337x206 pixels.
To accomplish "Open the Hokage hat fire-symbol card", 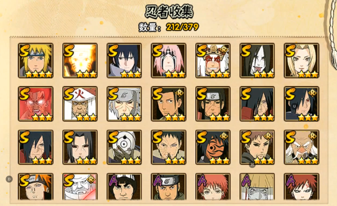I will pos(80,104).
